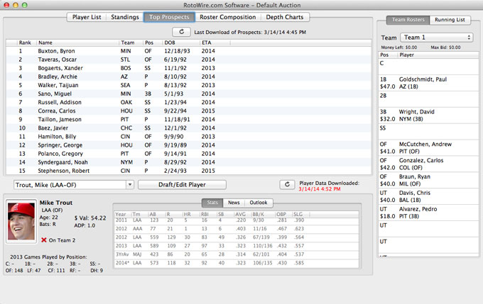The image size is (483, 304).
Task: Expand the Trout, Mike player dropdown arrow
Action: pos(130,185)
